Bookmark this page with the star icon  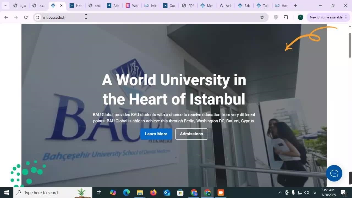click(262, 17)
